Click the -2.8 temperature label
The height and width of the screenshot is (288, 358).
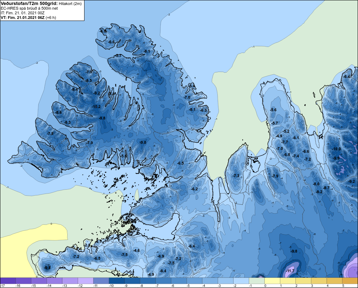coord(87,245)
